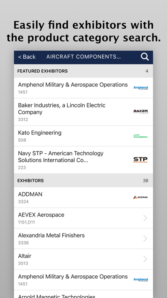167x298 pixels.
Task: Open the ADDMAN exhibitor entry
Action: point(83,197)
